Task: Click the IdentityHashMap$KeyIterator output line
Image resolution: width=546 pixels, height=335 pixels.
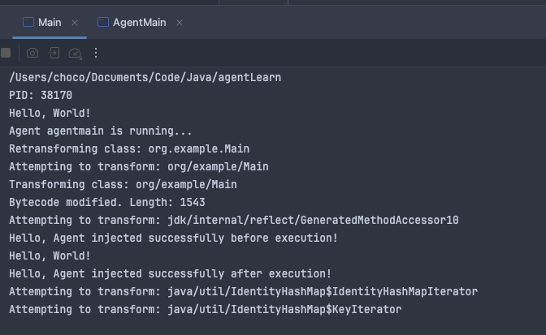Action: [205, 310]
